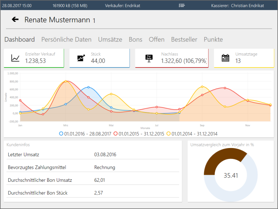The height and width of the screenshot is (209, 278).
Task: Click the back arrow next to Renate Mustermann
Action: [15, 20]
